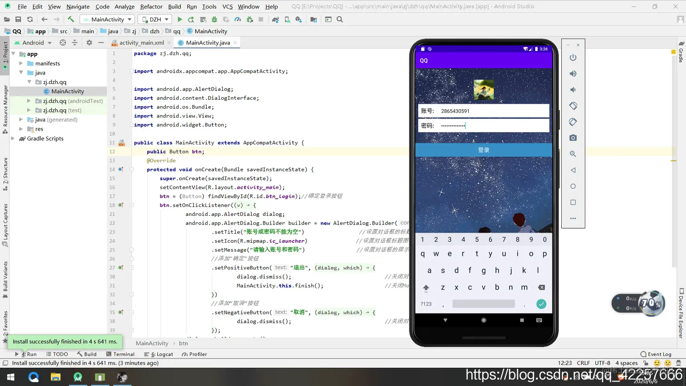Tap the green checkmark key on keyboard
Viewport: 686px width, 386px height.
click(x=541, y=304)
